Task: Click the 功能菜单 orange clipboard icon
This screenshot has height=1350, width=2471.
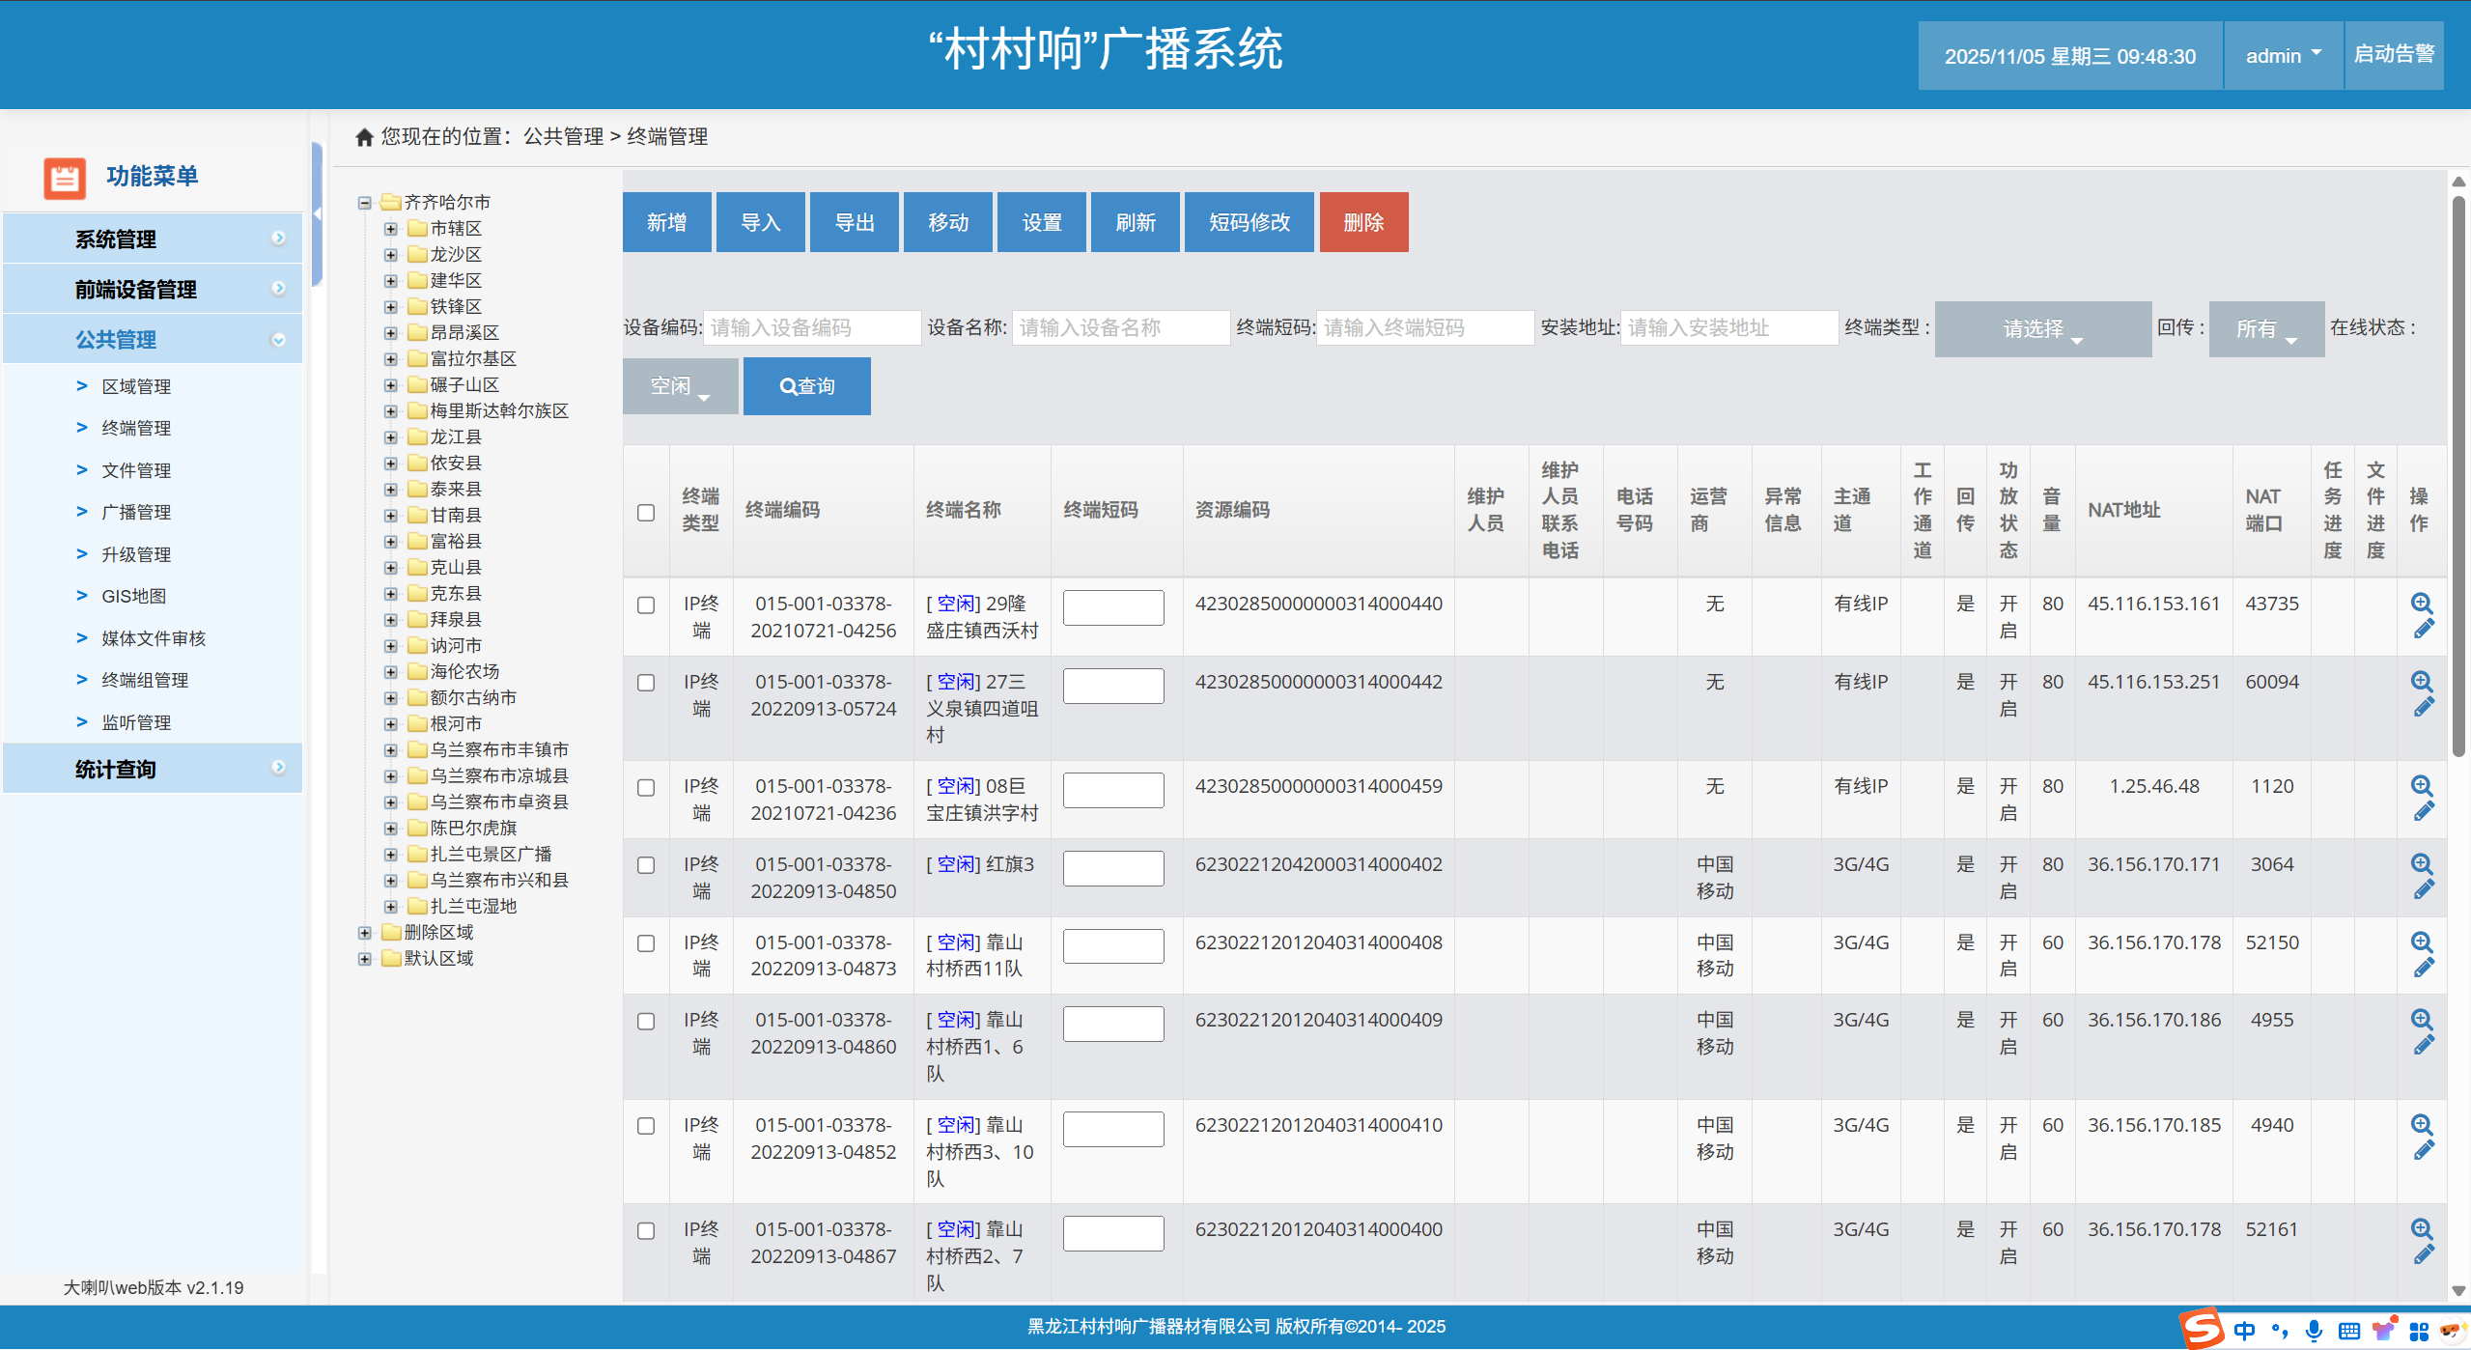Action: 65,178
